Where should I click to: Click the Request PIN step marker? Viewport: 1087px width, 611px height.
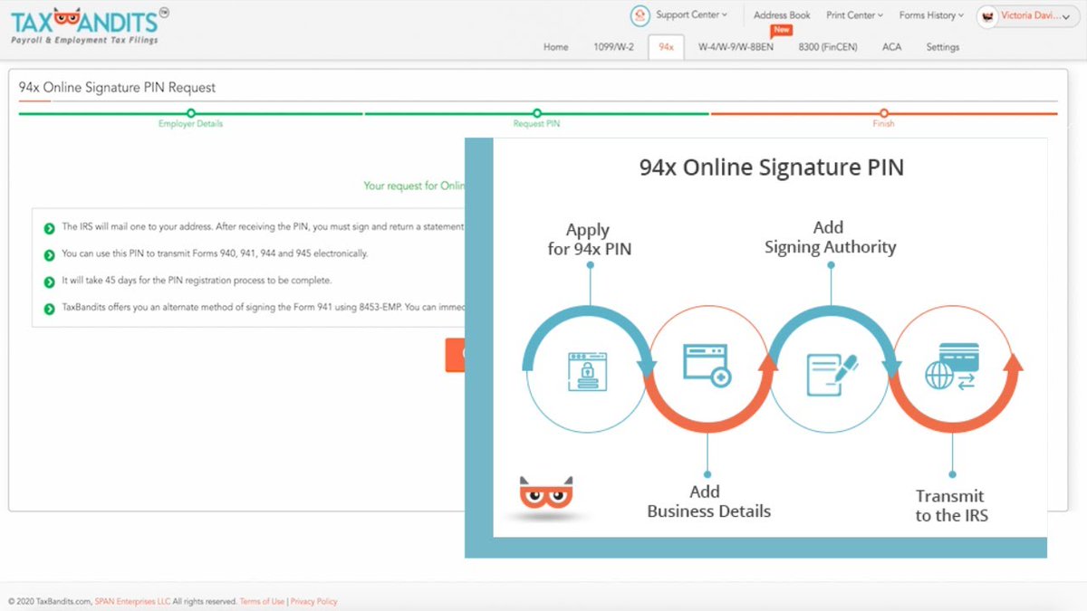(x=536, y=114)
